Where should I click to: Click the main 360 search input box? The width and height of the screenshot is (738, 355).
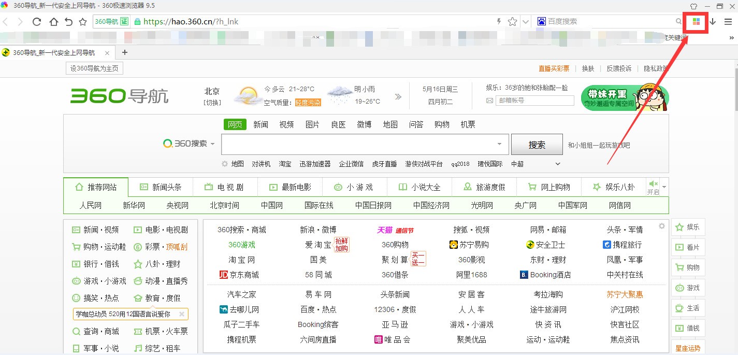[x=365, y=144]
